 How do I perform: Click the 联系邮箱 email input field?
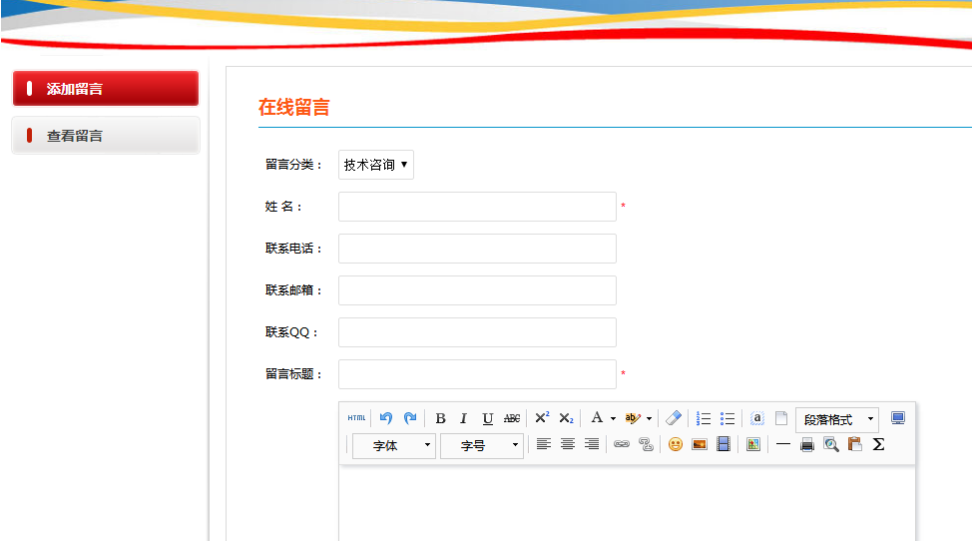click(x=477, y=290)
